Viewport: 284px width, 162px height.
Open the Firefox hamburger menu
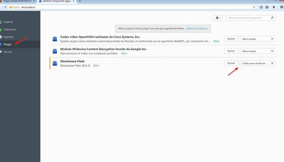pos(281,7)
